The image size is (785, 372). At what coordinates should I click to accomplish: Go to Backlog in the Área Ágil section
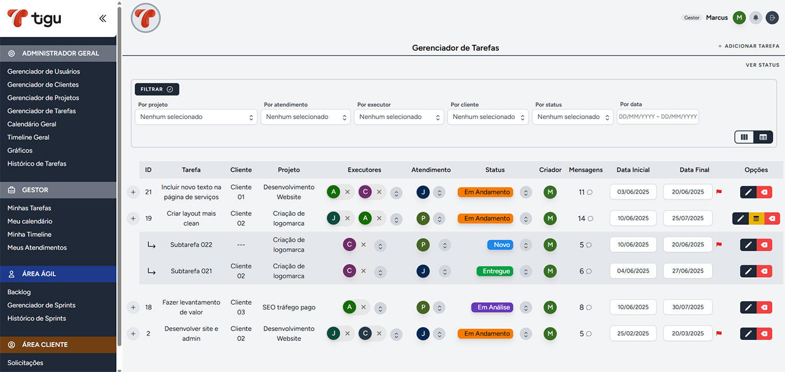click(x=19, y=292)
